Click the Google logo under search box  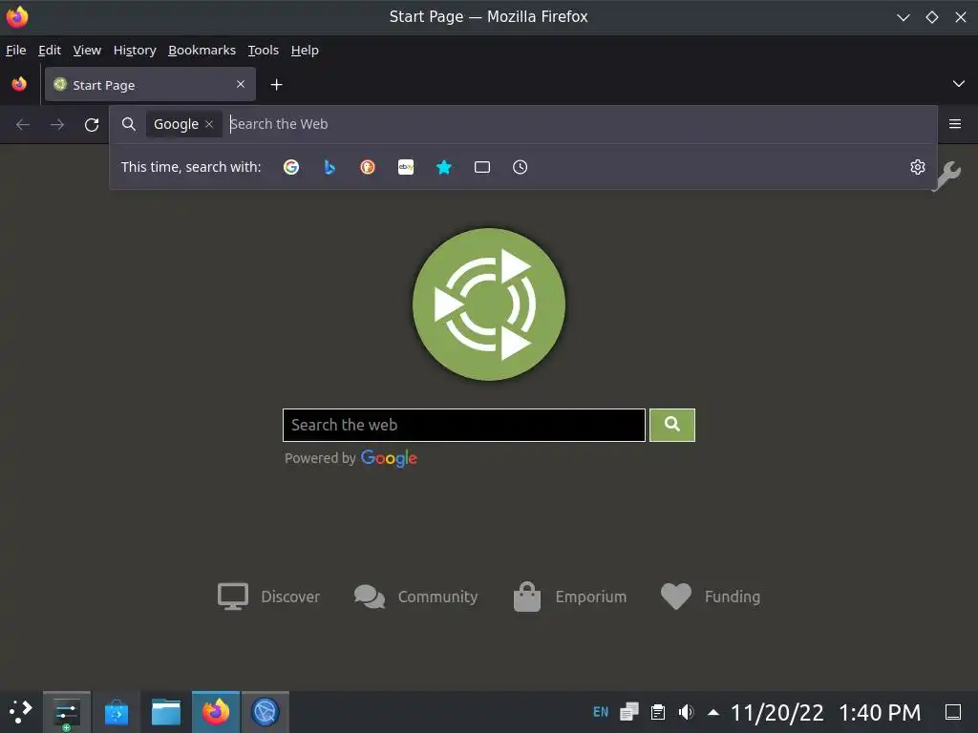[x=389, y=458]
